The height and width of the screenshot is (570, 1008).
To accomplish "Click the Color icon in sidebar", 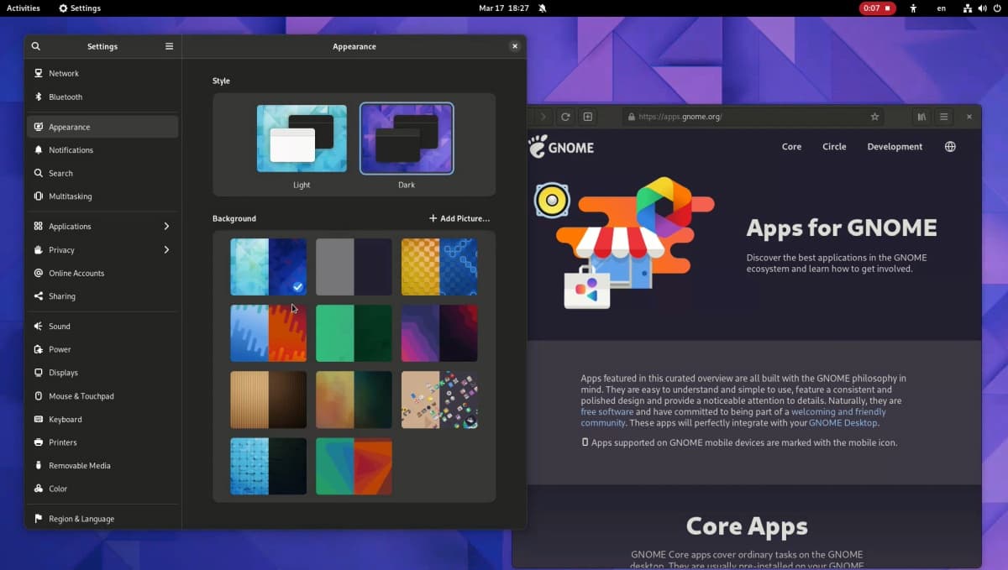I will point(39,488).
